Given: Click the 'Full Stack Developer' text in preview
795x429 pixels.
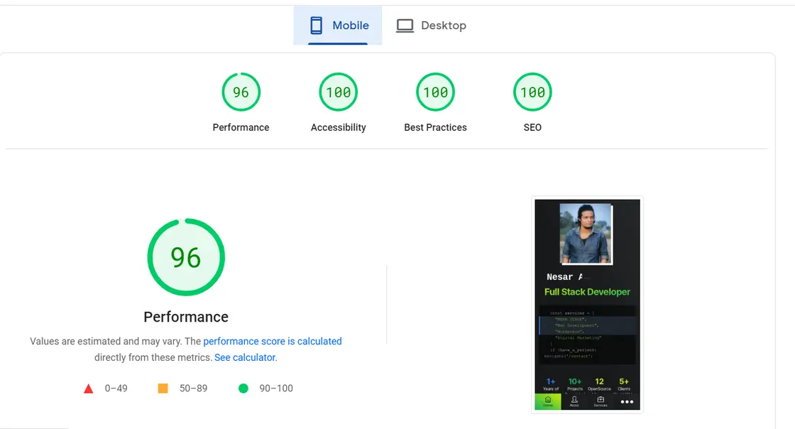Looking at the screenshot, I should [587, 292].
